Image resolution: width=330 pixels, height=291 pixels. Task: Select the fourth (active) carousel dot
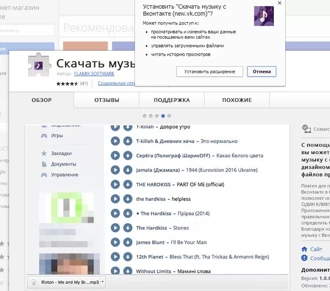tap(163, 116)
